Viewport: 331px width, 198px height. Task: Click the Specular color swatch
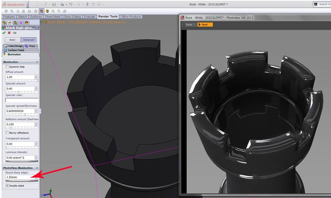[21, 100]
